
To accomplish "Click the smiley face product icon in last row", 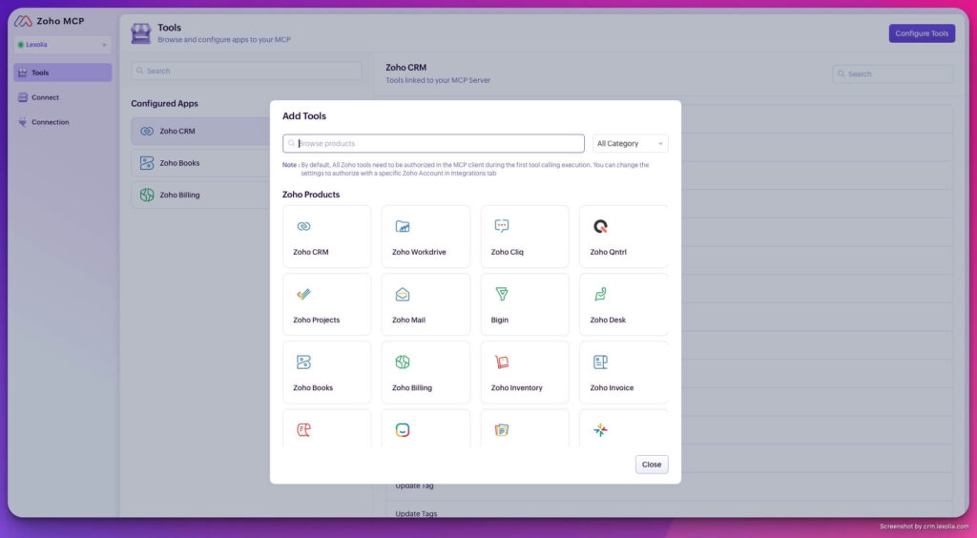I will coord(403,429).
